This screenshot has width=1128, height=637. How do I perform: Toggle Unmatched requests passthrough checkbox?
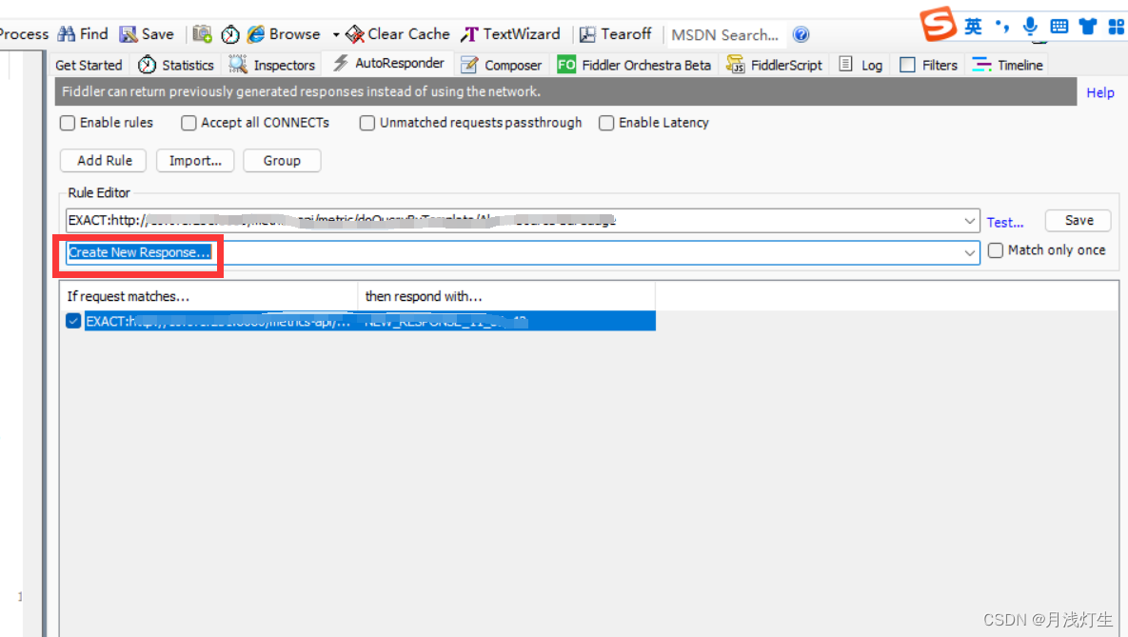click(366, 123)
